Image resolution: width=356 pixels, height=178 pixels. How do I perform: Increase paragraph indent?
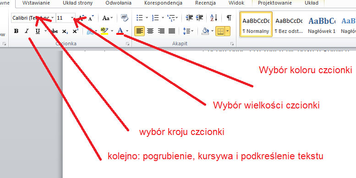click(200, 18)
